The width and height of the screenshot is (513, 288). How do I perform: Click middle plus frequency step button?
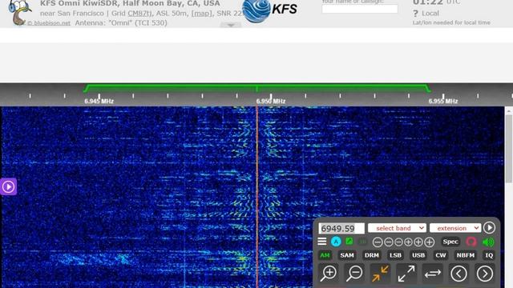pyautogui.click(x=418, y=242)
